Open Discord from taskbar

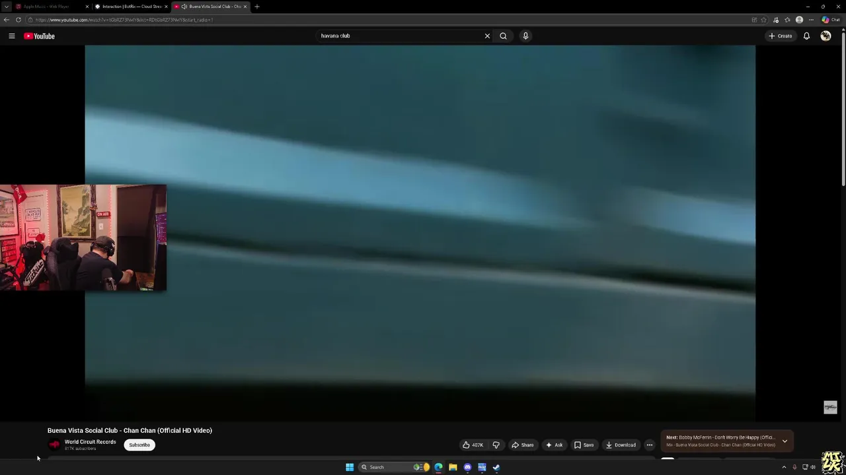pos(467,467)
